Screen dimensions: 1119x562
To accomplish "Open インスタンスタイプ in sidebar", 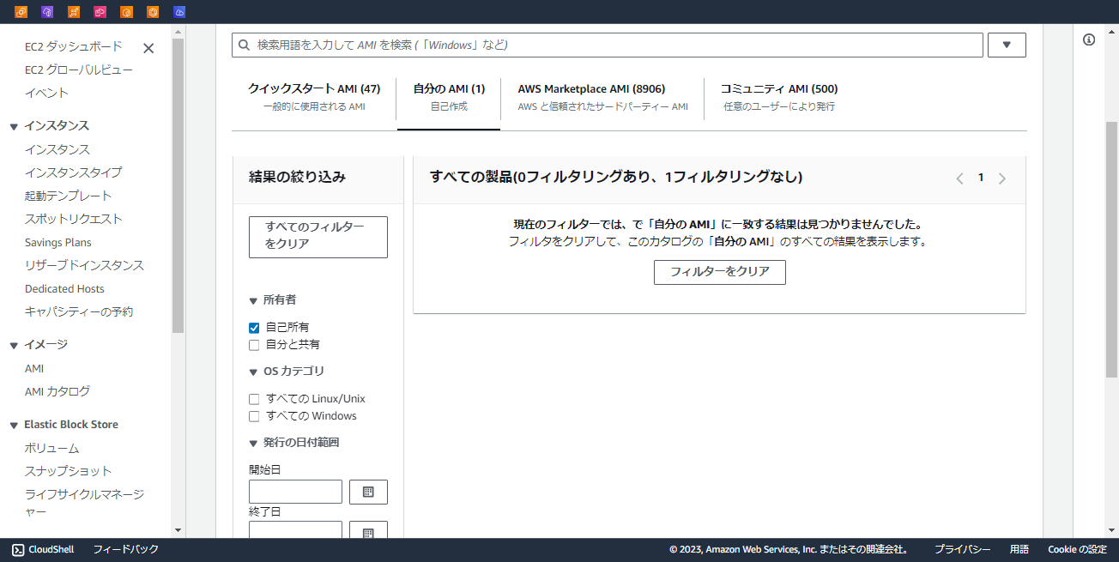I will pyautogui.click(x=74, y=172).
